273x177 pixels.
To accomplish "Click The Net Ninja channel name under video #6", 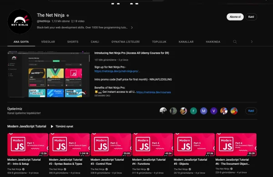I will (222, 169).
